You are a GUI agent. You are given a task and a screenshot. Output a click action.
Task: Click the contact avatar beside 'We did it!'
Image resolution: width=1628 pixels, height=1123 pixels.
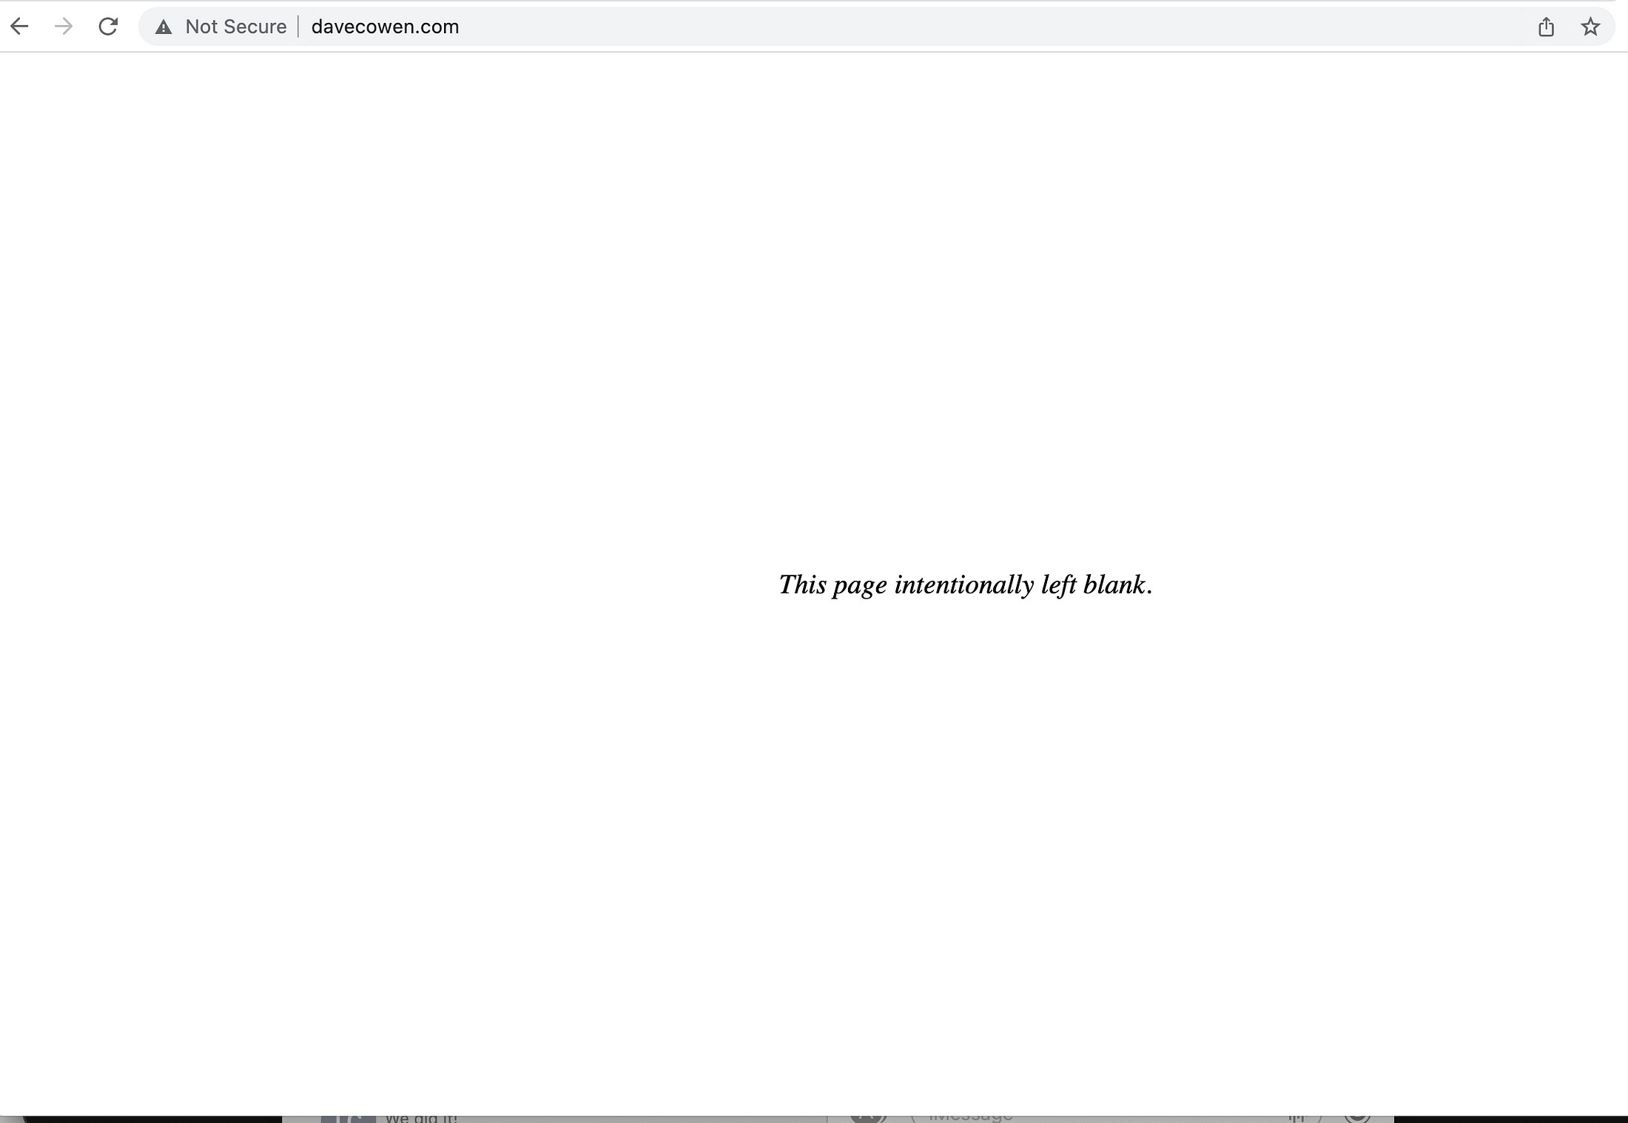[x=348, y=1118]
